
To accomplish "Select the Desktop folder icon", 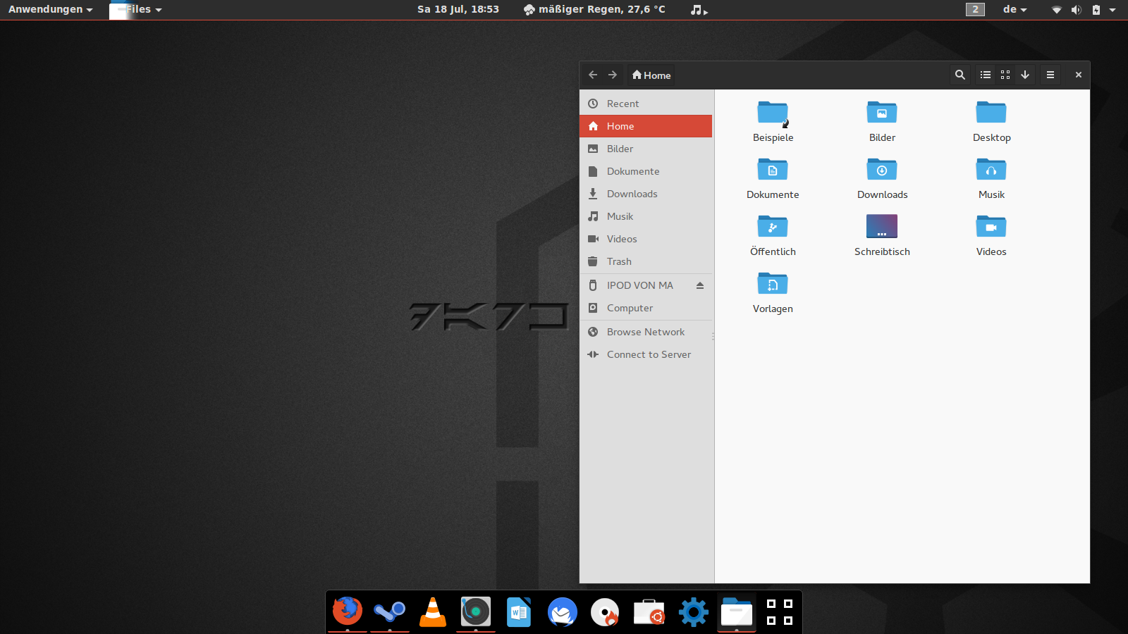I will coord(991,113).
